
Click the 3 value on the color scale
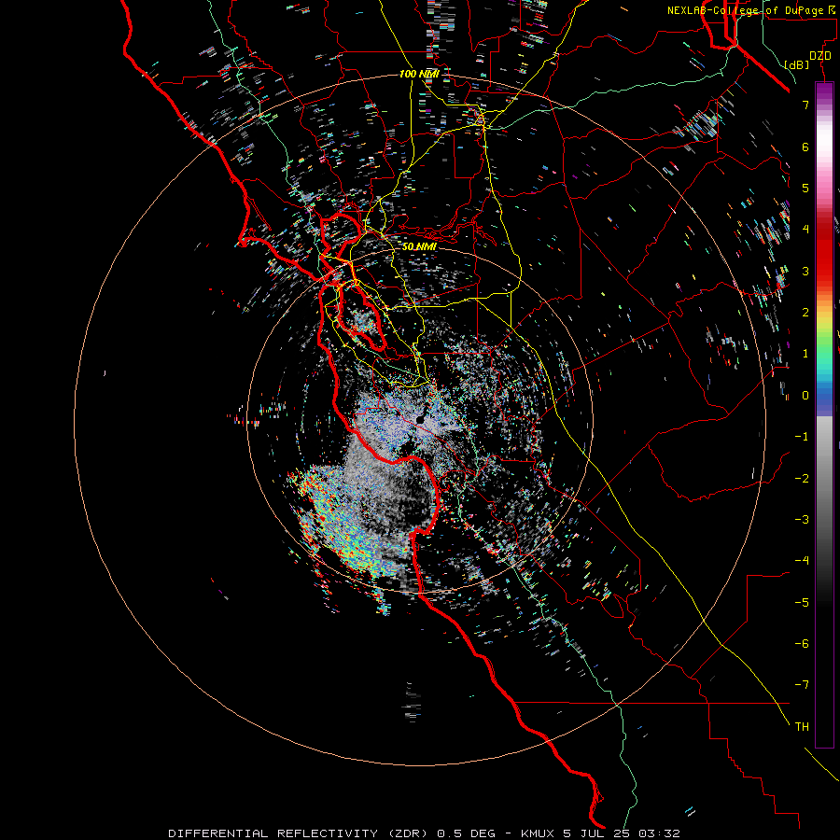click(x=805, y=271)
